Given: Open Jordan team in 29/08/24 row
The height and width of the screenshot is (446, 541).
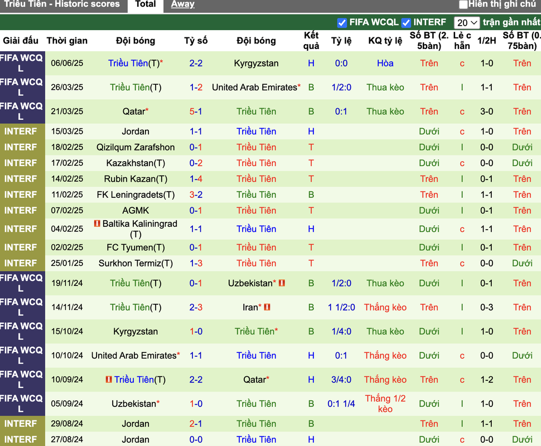Looking at the screenshot, I should (x=136, y=424).
